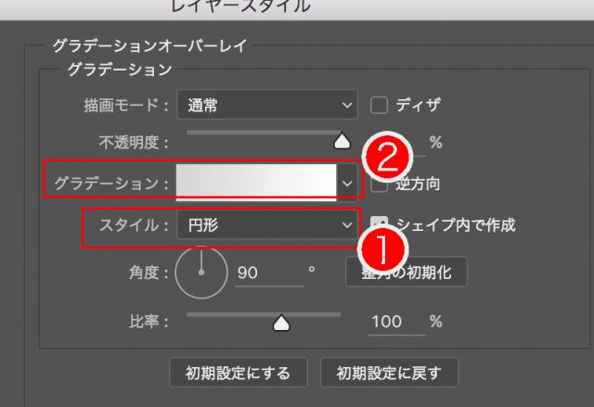Toggle the 逆方向 reverse checkbox

coord(379,184)
